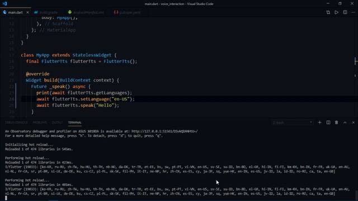
Task: Kill the terminal with the trash icon
Action: tap(337, 123)
